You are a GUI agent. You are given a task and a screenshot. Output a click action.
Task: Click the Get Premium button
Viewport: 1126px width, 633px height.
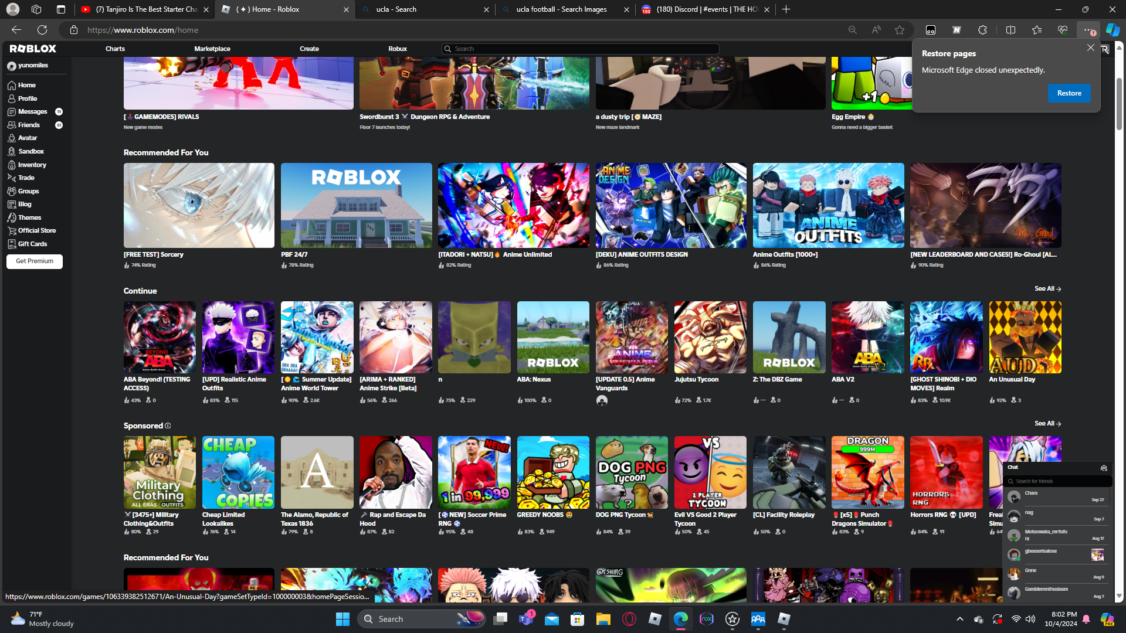[35, 261]
